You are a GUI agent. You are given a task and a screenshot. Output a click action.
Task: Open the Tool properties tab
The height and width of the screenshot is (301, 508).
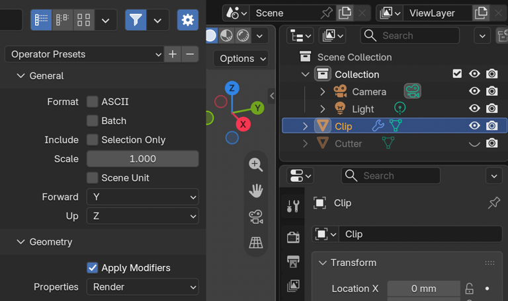(x=293, y=206)
